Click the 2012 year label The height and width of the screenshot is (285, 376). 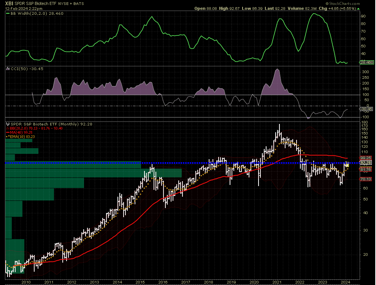[71, 282]
